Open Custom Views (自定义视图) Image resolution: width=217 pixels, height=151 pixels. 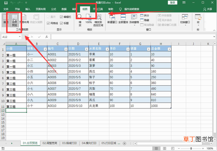pos(36,19)
